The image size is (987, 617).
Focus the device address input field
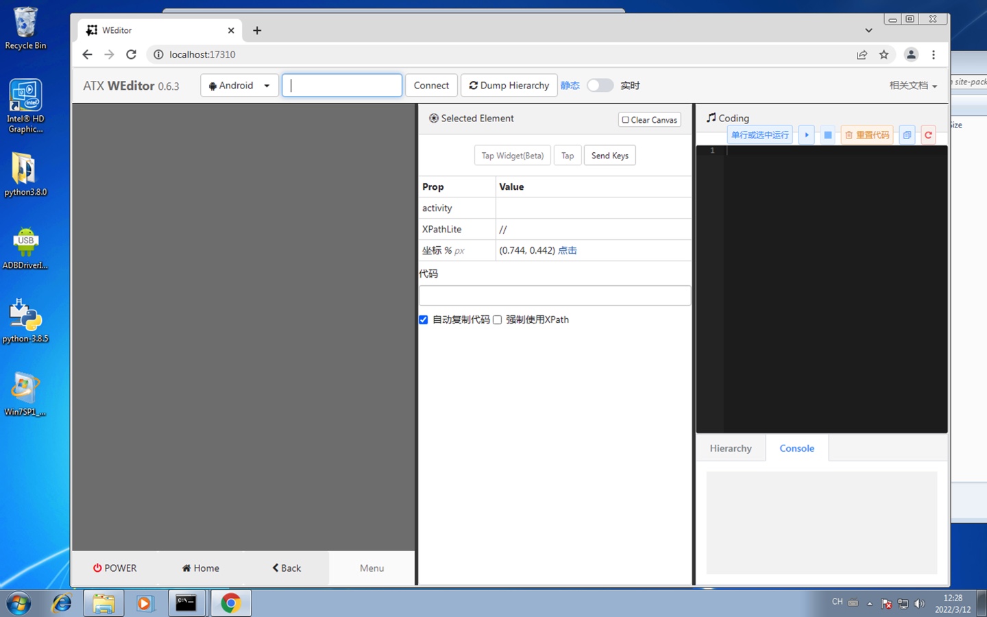[342, 86]
